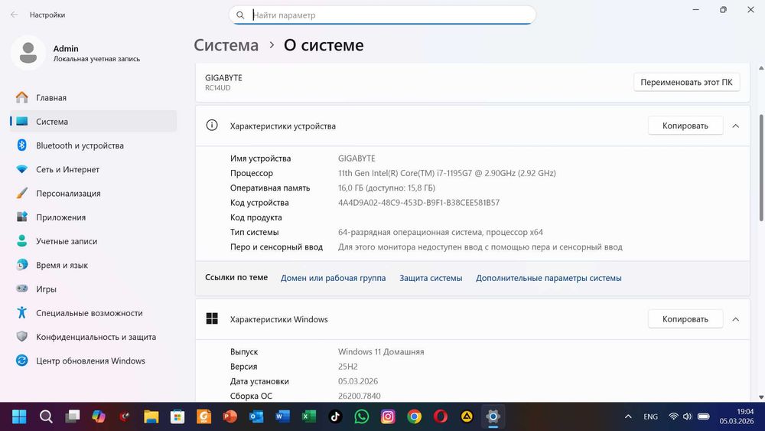The height and width of the screenshot is (431, 765).
Task: Open Время и язык settings
Action: pyautogui.click(x=93, y=265)
